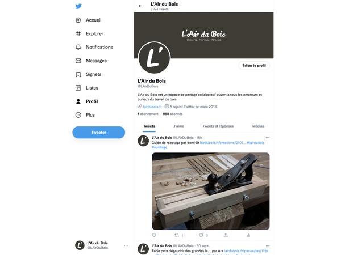Go back with the left arrow
The image size is (341, 255).
coord(140,6)
